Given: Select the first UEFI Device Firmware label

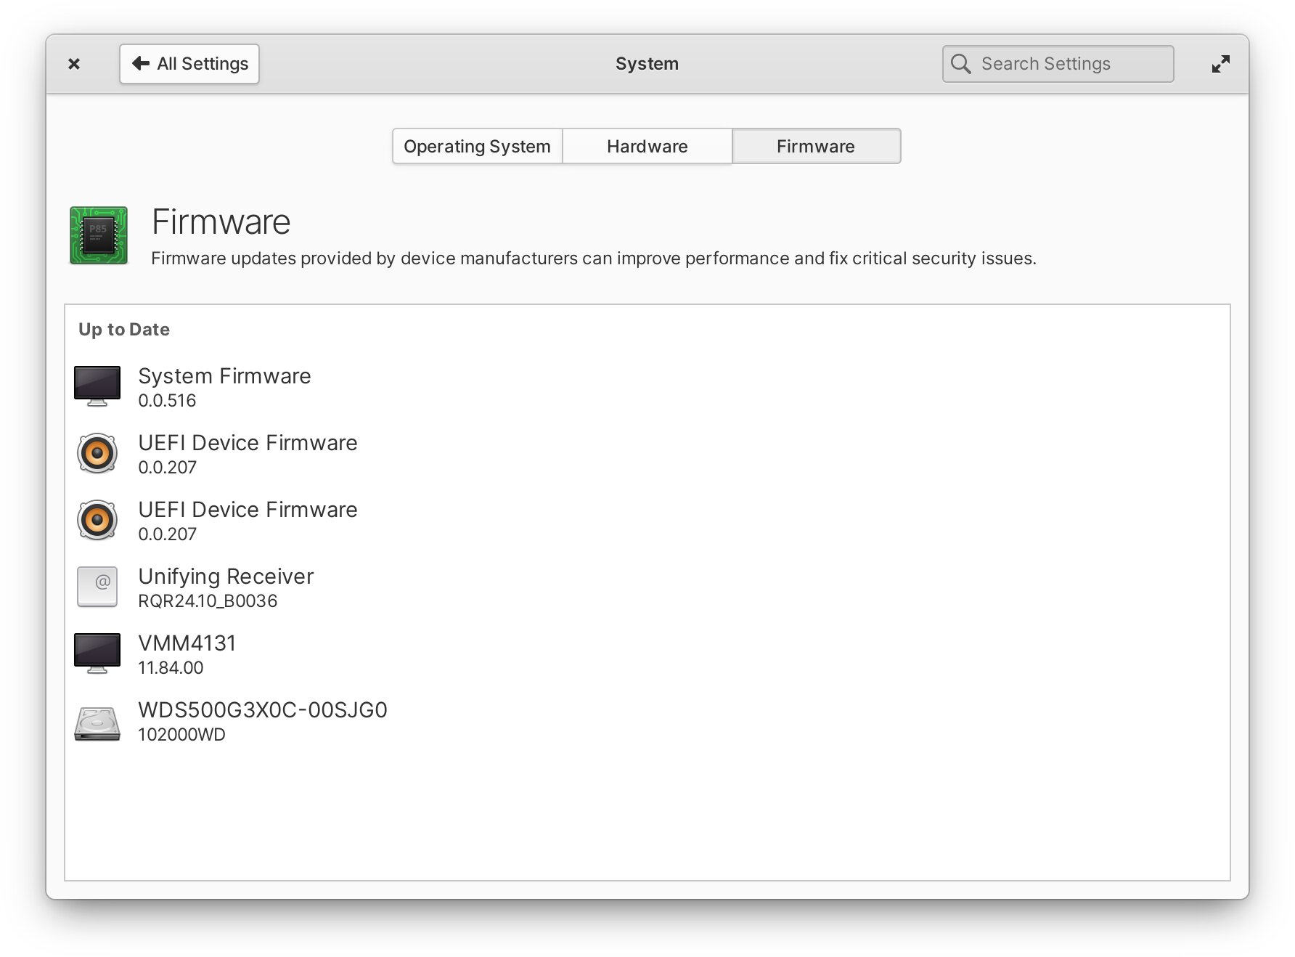Looking at the screenshot, I should click(248, 443).
